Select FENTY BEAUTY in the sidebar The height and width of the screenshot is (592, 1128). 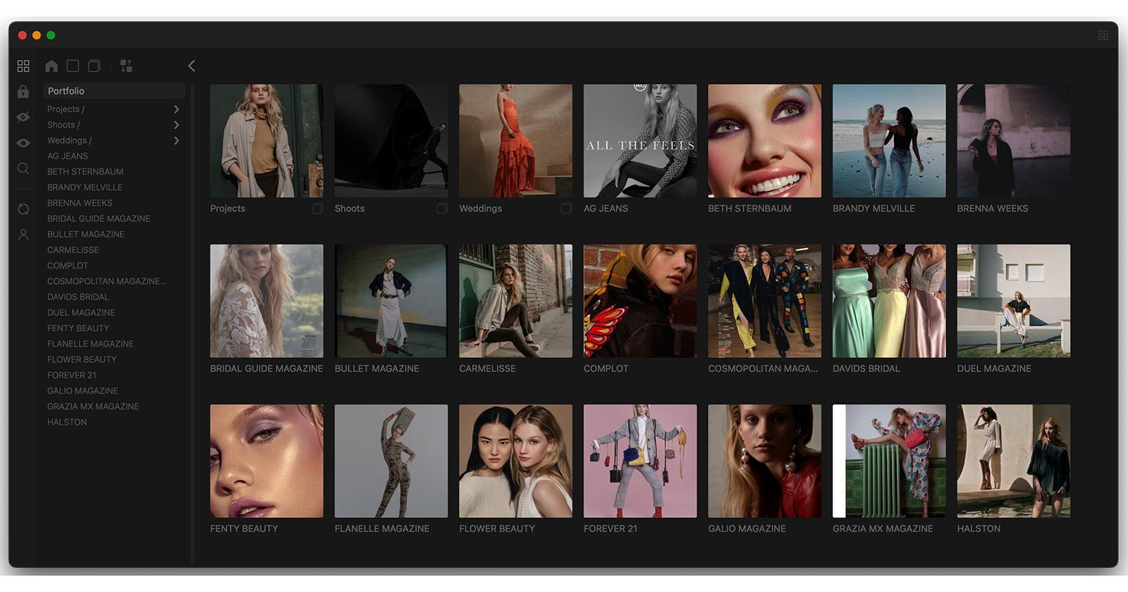coord(78,328)
